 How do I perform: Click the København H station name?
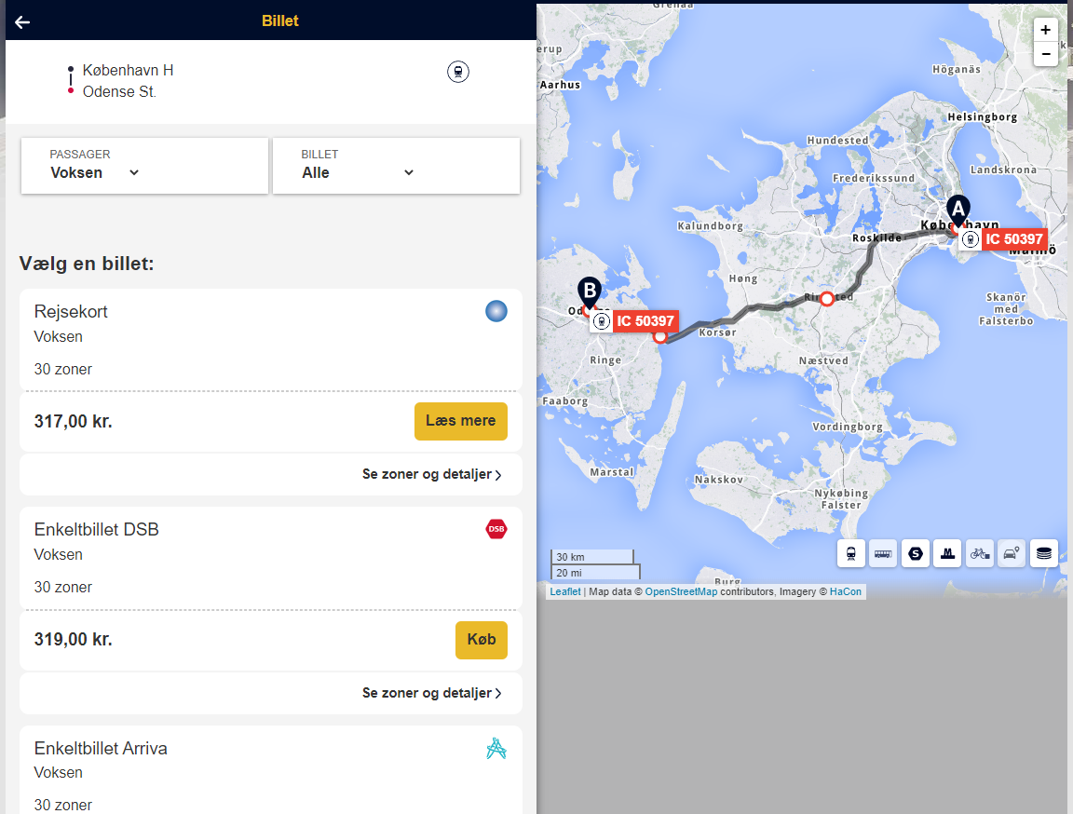(128, 71)
